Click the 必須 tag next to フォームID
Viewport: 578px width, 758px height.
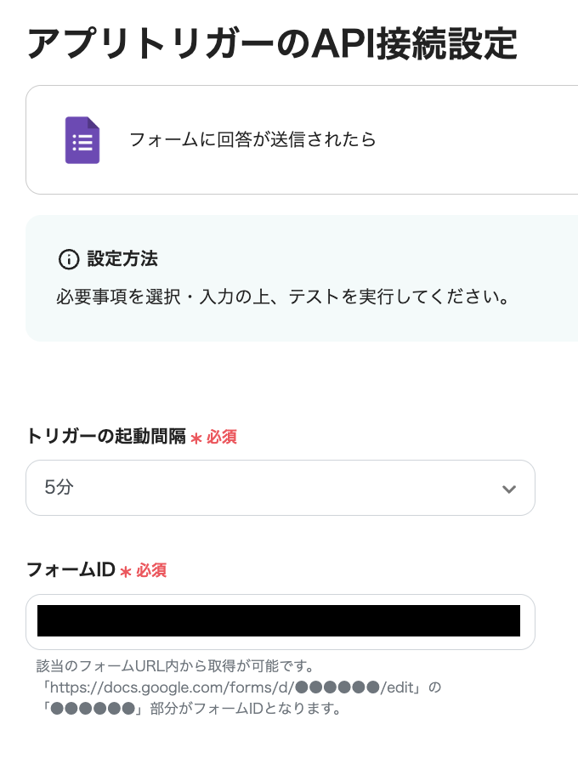pyautogui.click(x=151, y=570)
